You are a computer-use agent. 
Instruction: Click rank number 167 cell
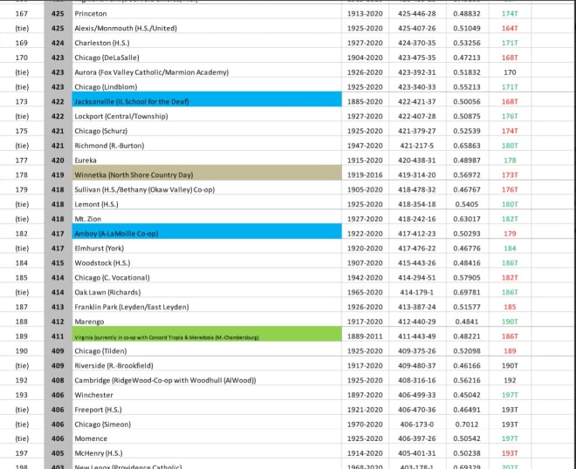pos(22,14)
